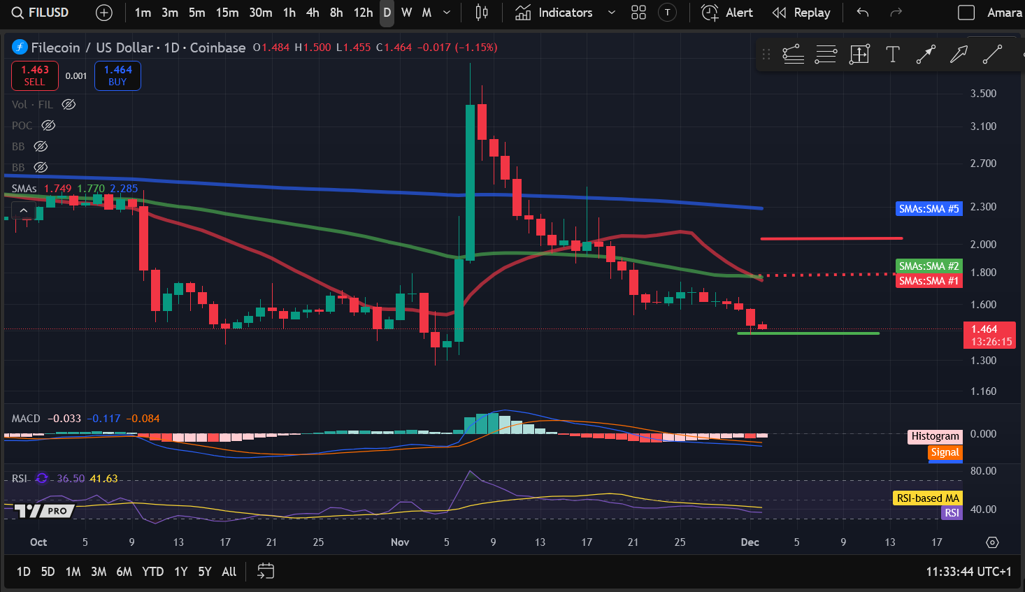The image size is (1025, 592).
Task: Open the chart settings gear
Action: 992,542
